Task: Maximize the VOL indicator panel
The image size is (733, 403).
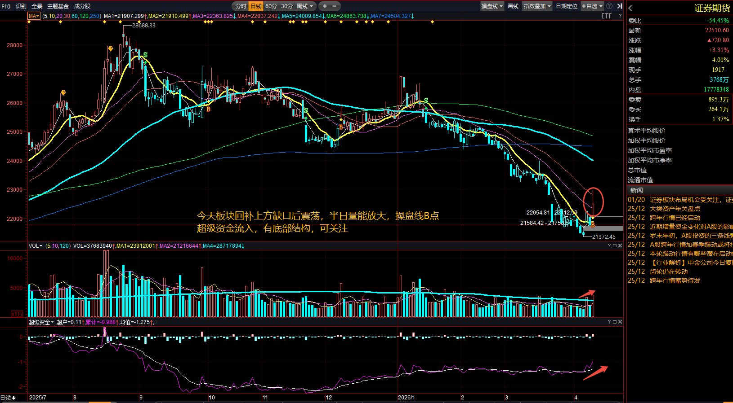Action: pos(615,245)
